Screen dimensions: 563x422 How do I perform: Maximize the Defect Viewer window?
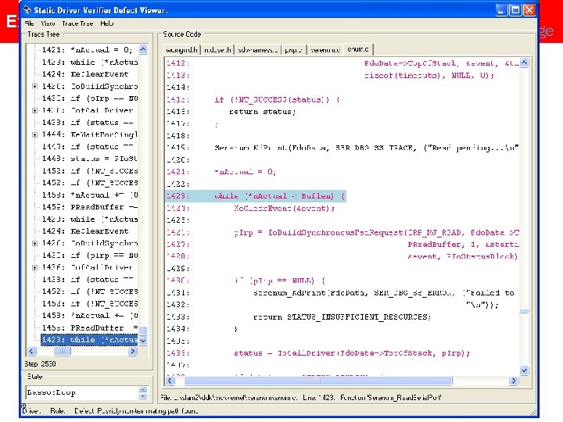tap(515, 10)
